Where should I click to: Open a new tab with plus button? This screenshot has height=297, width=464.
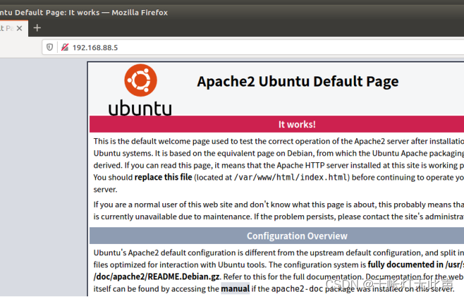(x=37, y=28)
